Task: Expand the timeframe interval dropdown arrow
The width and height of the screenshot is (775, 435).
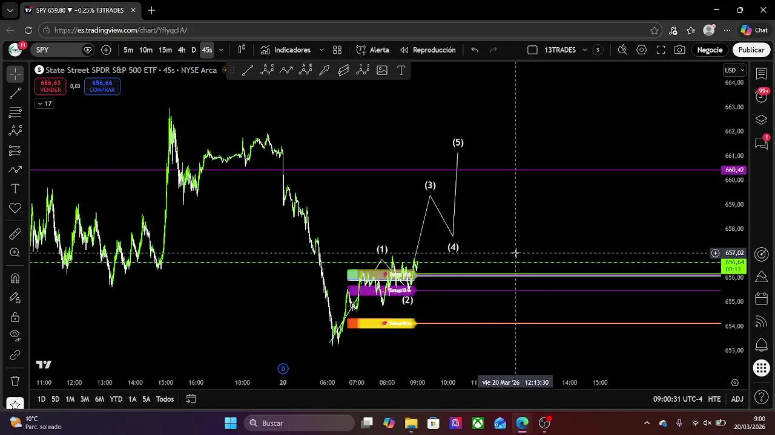Action: [x=221, y=50]
